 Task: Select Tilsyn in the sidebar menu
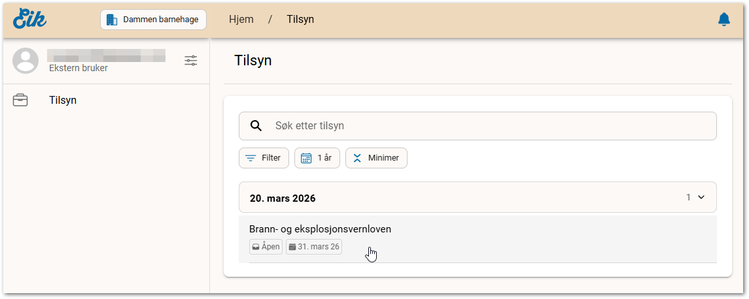click(63, 101)
